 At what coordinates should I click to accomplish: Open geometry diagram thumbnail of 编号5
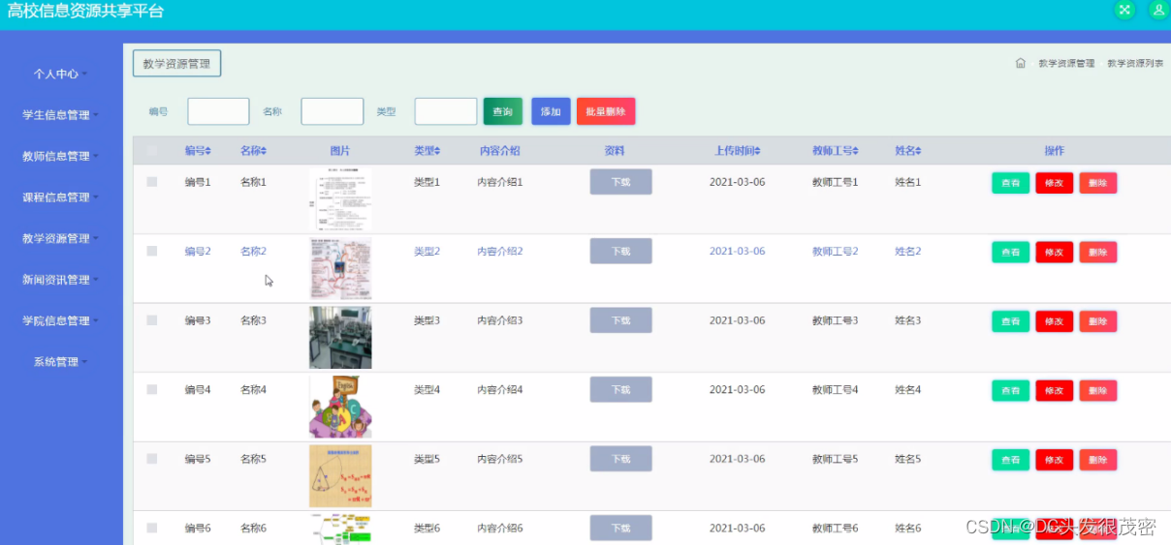click(x=340, y=476)
